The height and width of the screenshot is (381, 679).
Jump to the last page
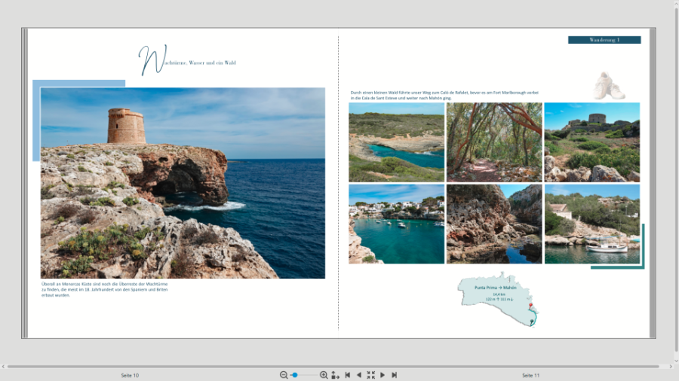click(394, 375)
